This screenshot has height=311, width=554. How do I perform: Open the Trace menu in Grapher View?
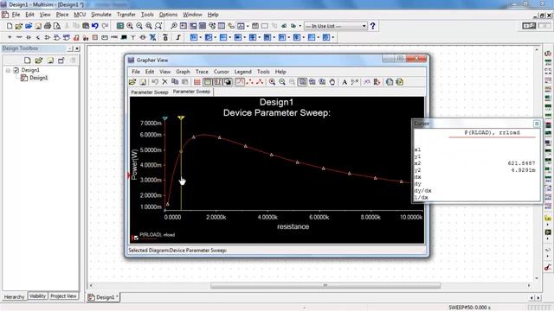[x=202, y=72]
